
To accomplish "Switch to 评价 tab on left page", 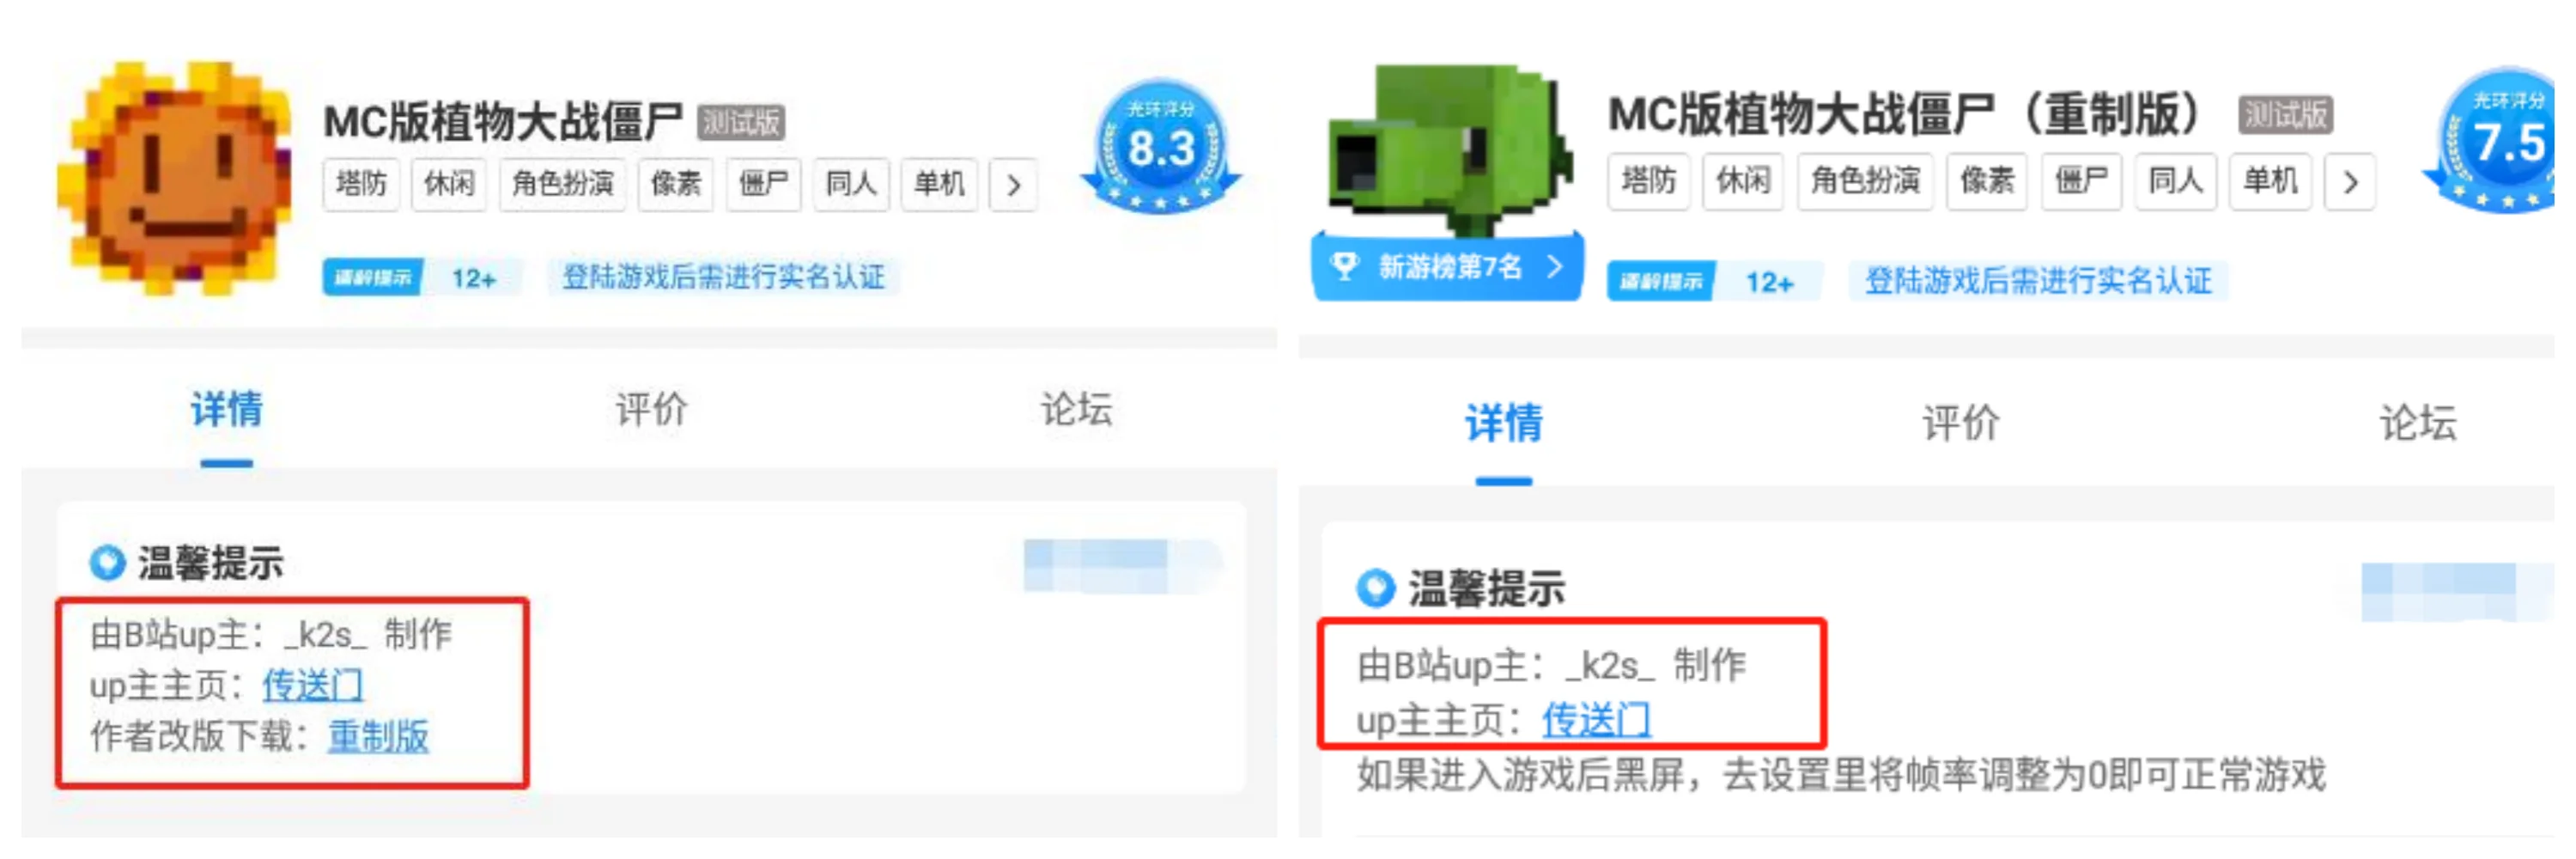I will tap(651, 409).
